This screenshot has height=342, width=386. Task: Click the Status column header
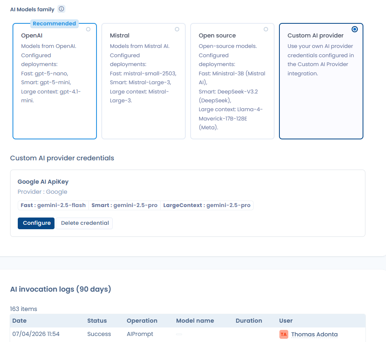point(97,321)
